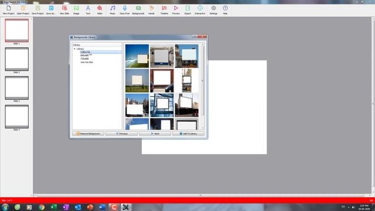The height and width of the screenshot is (211, 375).
Task: Click the canvas horizontal scrollbar
Action: (x=200, y=195)
